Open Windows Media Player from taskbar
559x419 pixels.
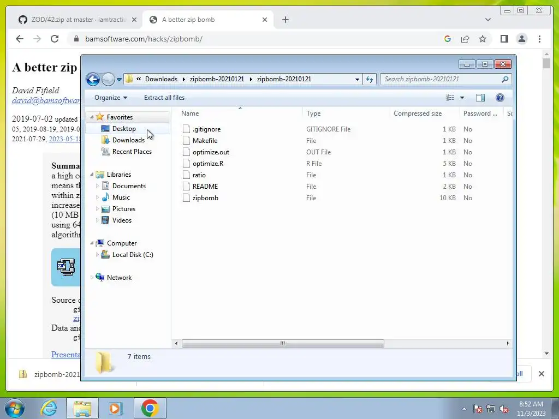[115, 408]
